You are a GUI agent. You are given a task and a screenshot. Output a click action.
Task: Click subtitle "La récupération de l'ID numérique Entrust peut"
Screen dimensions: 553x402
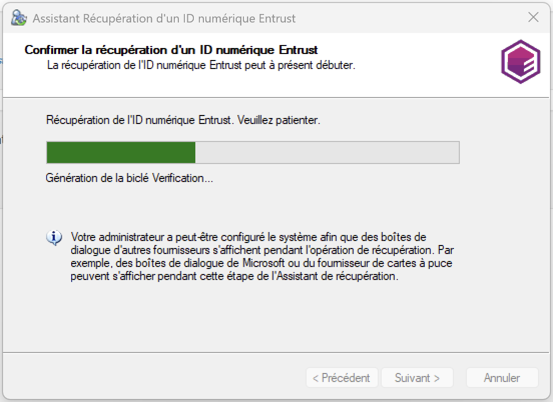200,65
